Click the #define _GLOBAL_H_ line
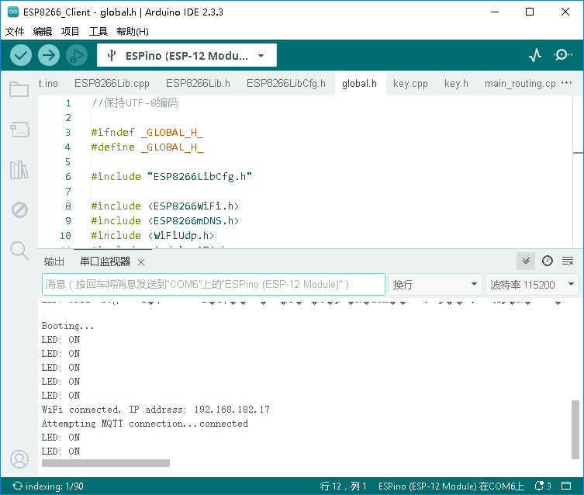Screen dimensions: 584x495 (x=147, y=147)
